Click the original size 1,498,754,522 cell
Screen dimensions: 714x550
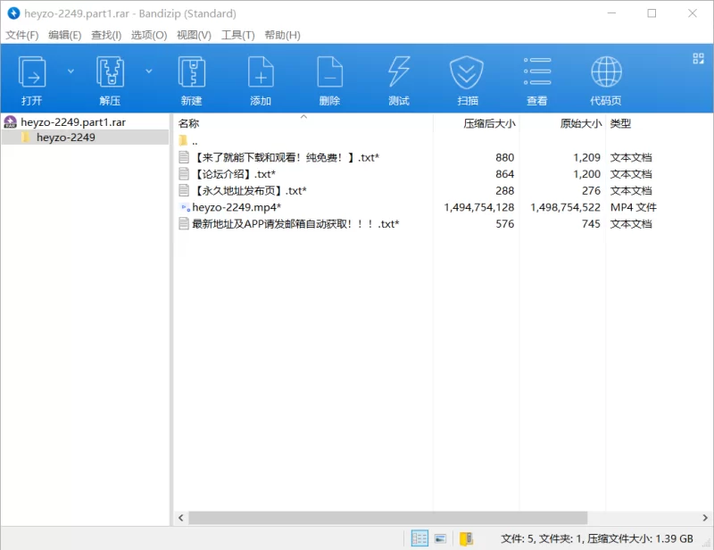(x=565, y=207)
